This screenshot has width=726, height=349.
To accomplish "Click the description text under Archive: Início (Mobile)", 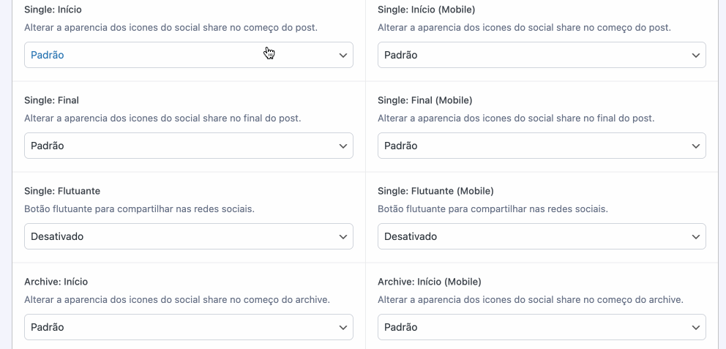I will pyautogui.click(x=531, y=299).
